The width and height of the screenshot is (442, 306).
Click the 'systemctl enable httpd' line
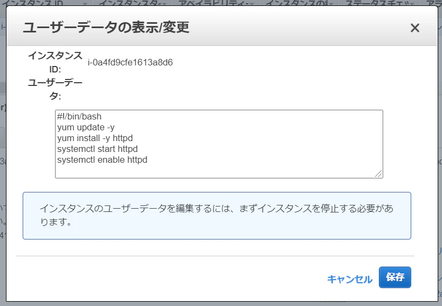[103, 159]
